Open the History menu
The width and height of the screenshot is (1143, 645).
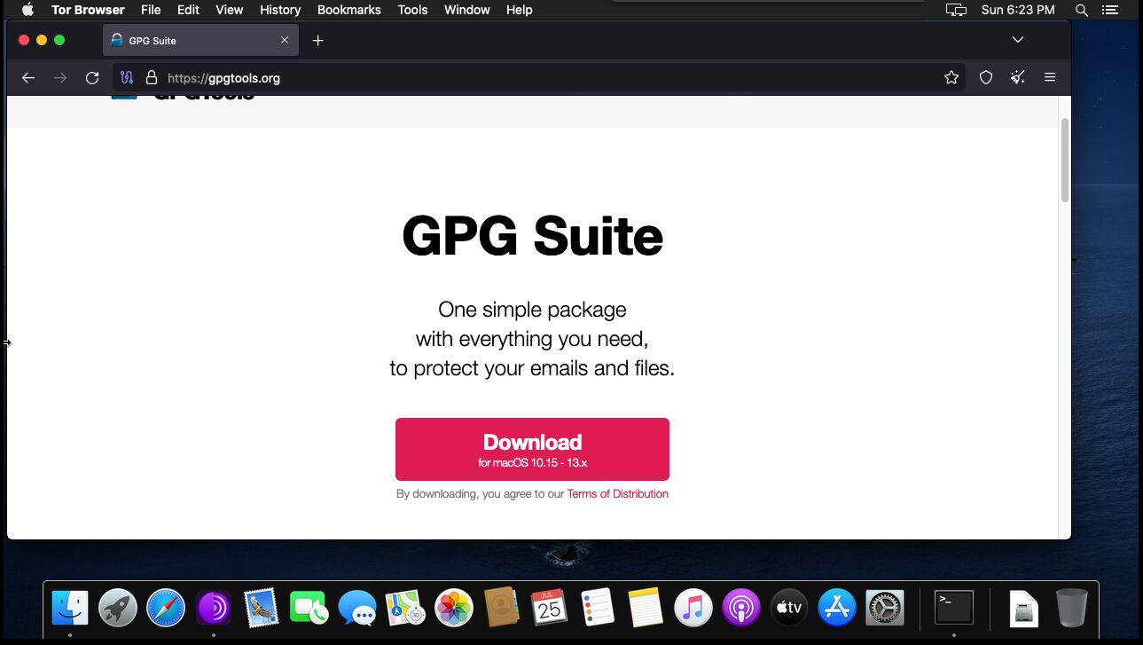pyautogui.click(x=280, y=10)
